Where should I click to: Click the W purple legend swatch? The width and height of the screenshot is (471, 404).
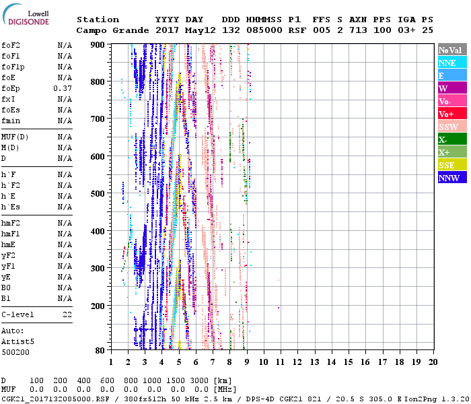(x=452, y=88)
